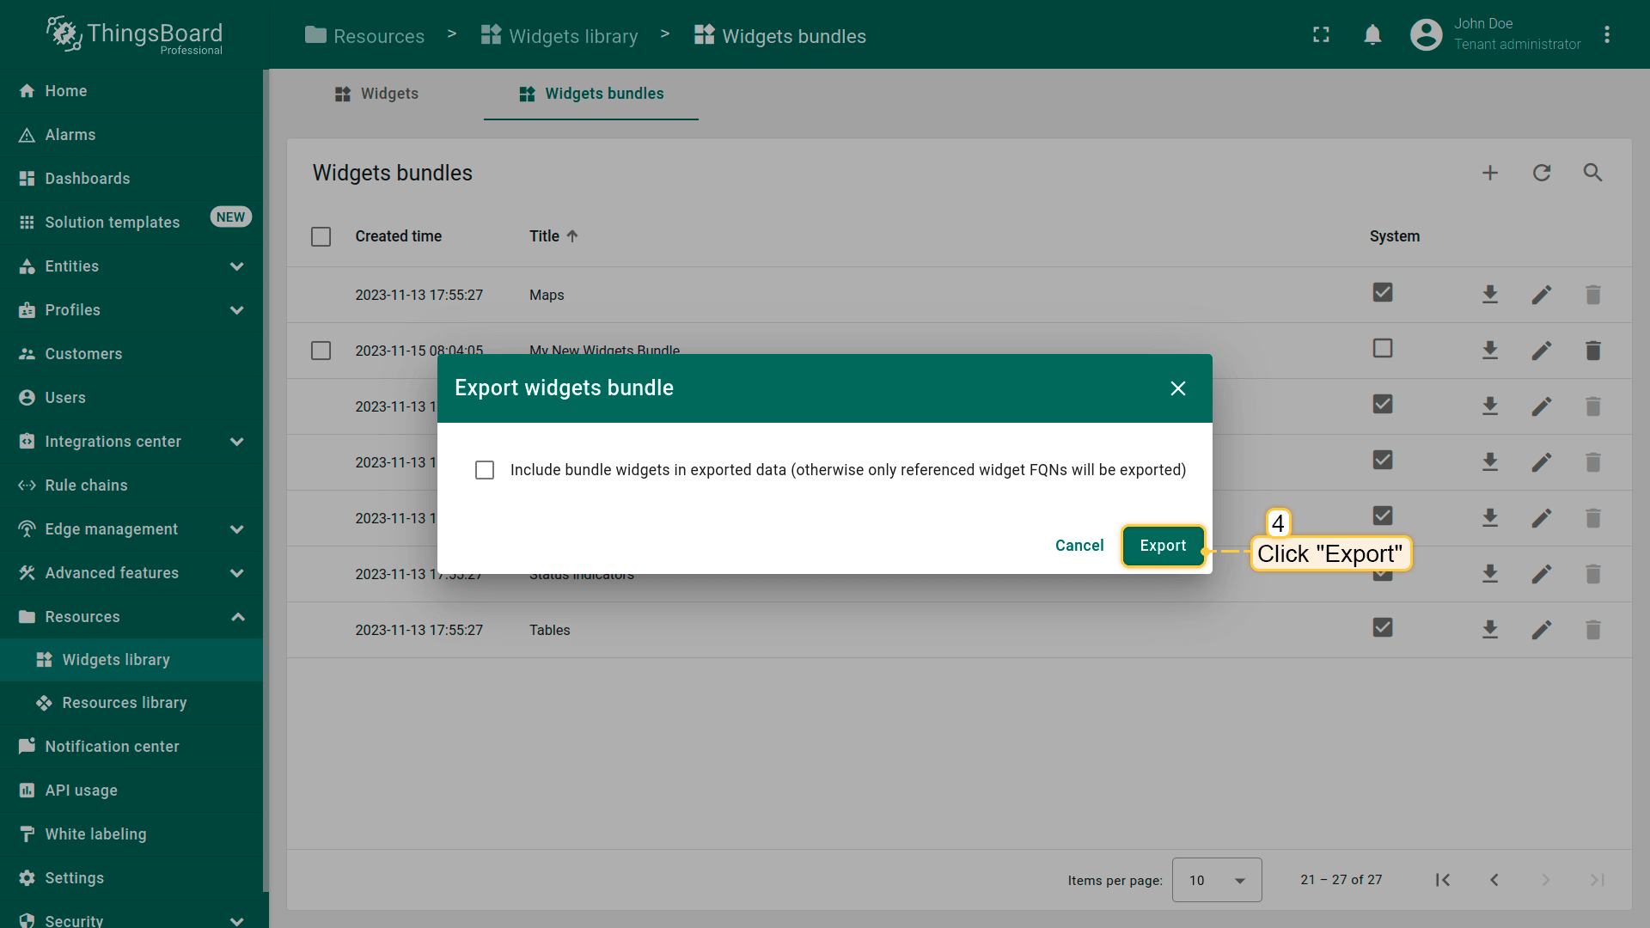Cancel the export widgets bundle dialog
1650x928 pixels.
click(1079, 546)
